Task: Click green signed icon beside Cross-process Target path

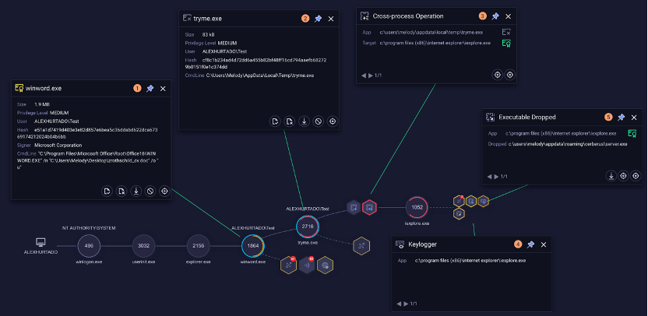Action: (x=506, y=43)
